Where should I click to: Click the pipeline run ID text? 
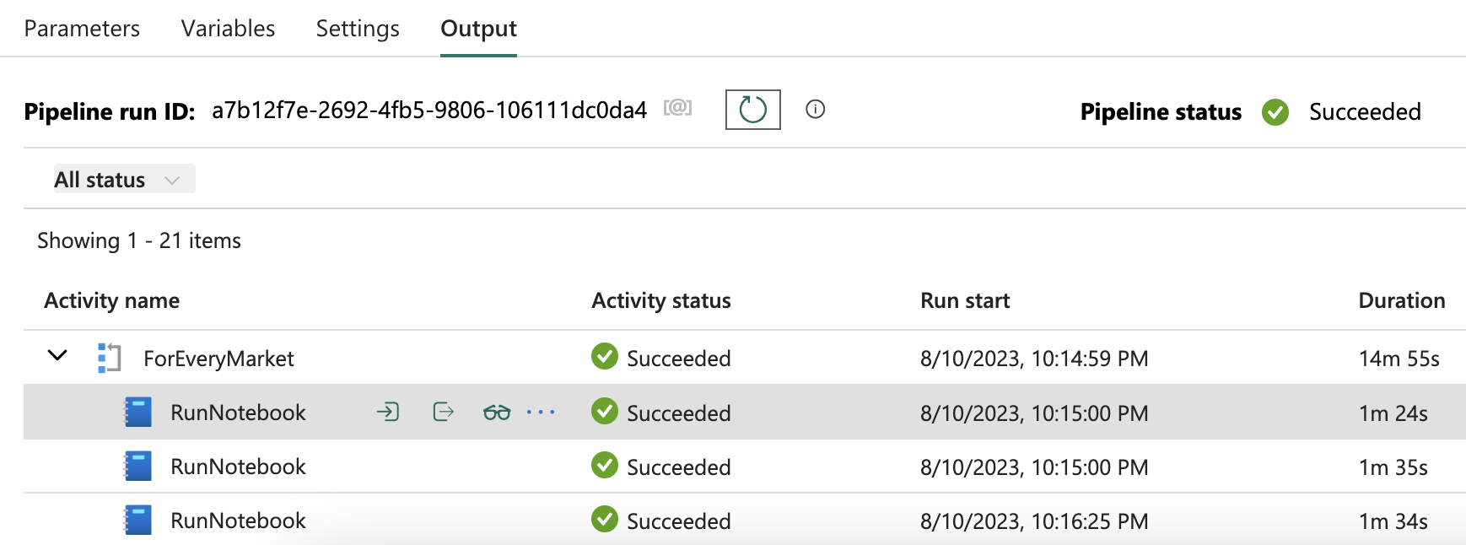pos(428,111)
